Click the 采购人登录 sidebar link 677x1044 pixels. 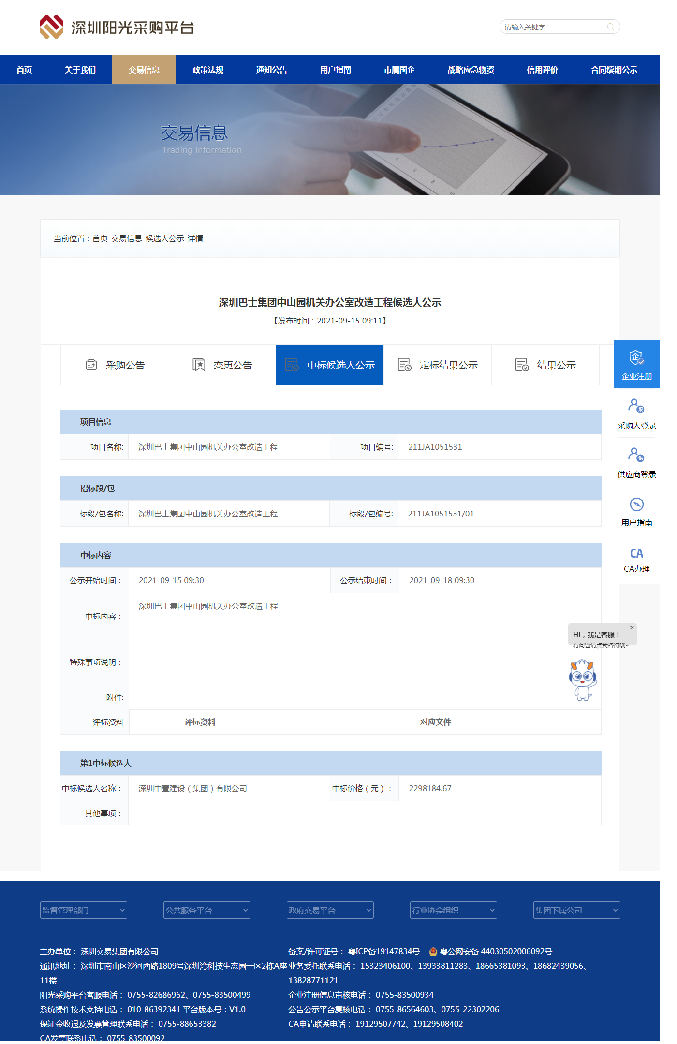tap(637, 426)
